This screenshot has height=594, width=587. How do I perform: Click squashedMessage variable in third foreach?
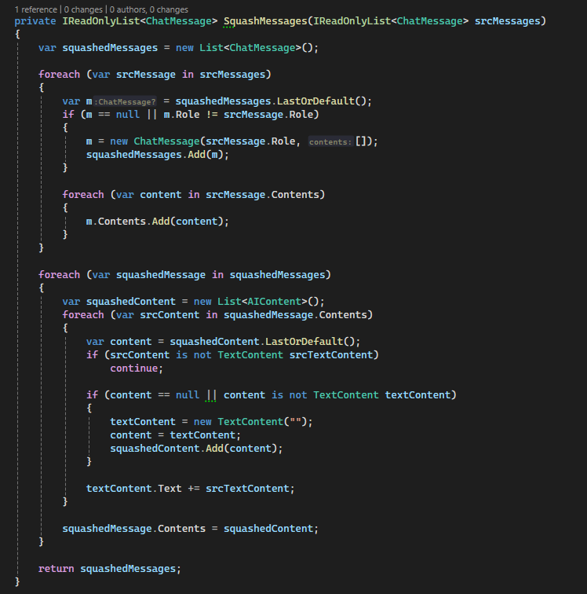pyautogui.click(x=161, y=275)
